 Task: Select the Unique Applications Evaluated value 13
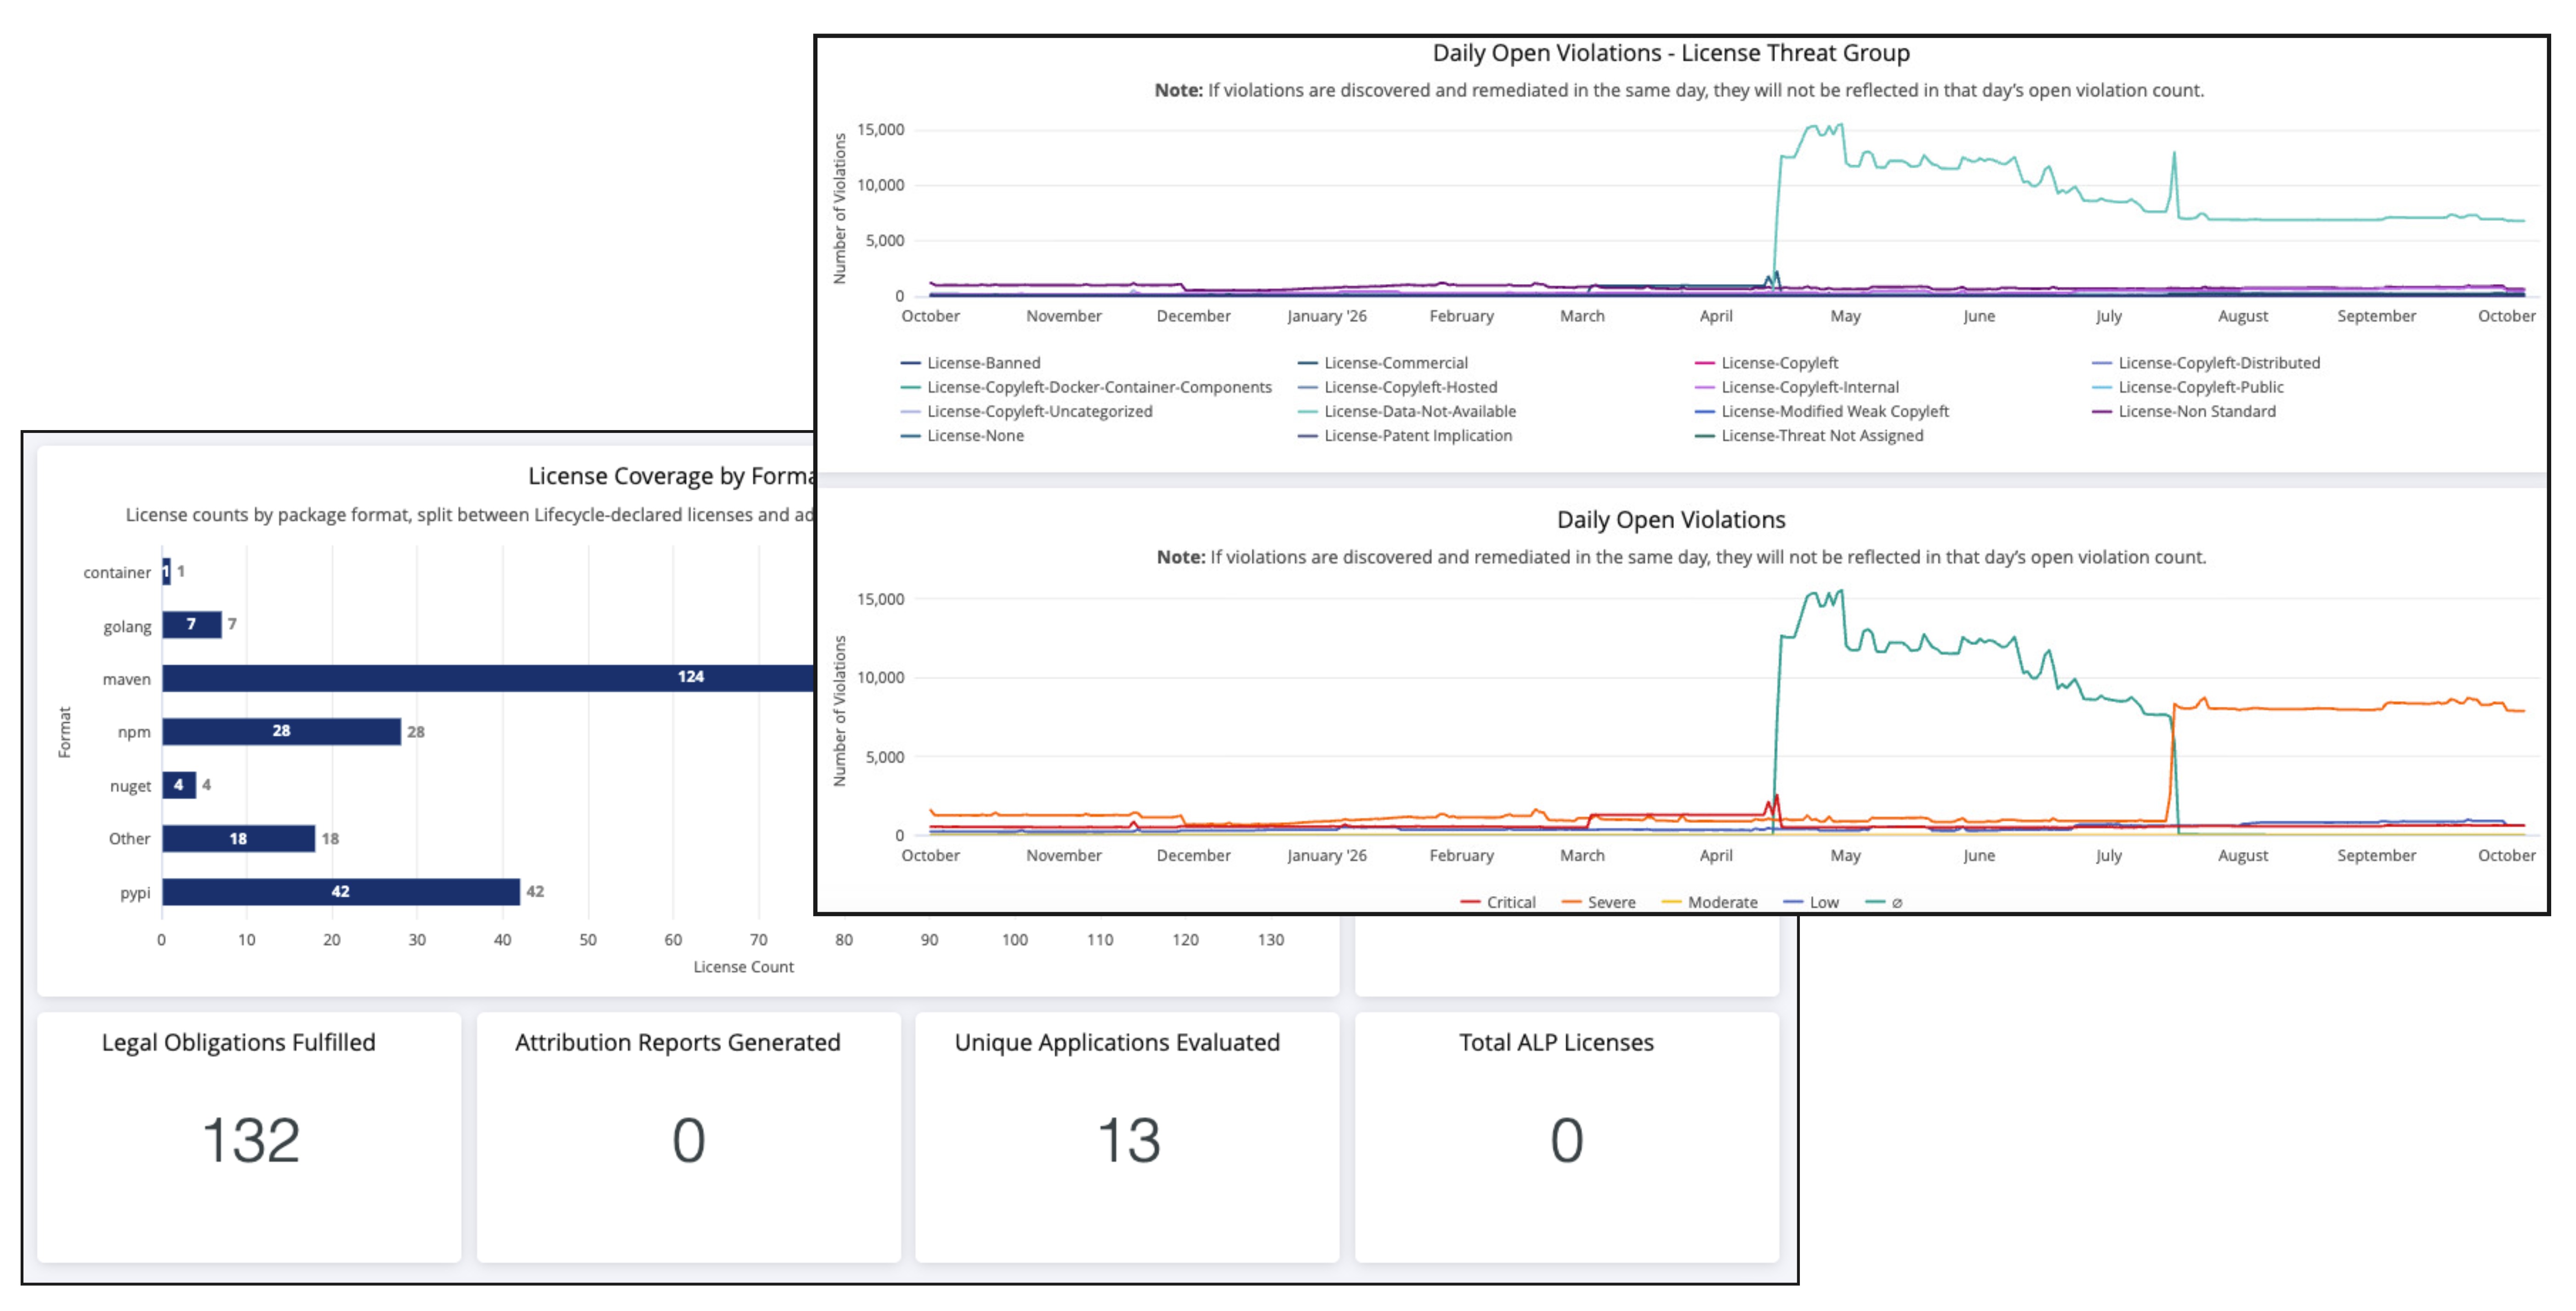point(1129,1140)
